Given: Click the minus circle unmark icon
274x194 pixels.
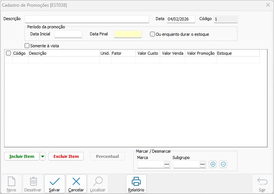Looking at the screenshot, I should click(223, 164).
